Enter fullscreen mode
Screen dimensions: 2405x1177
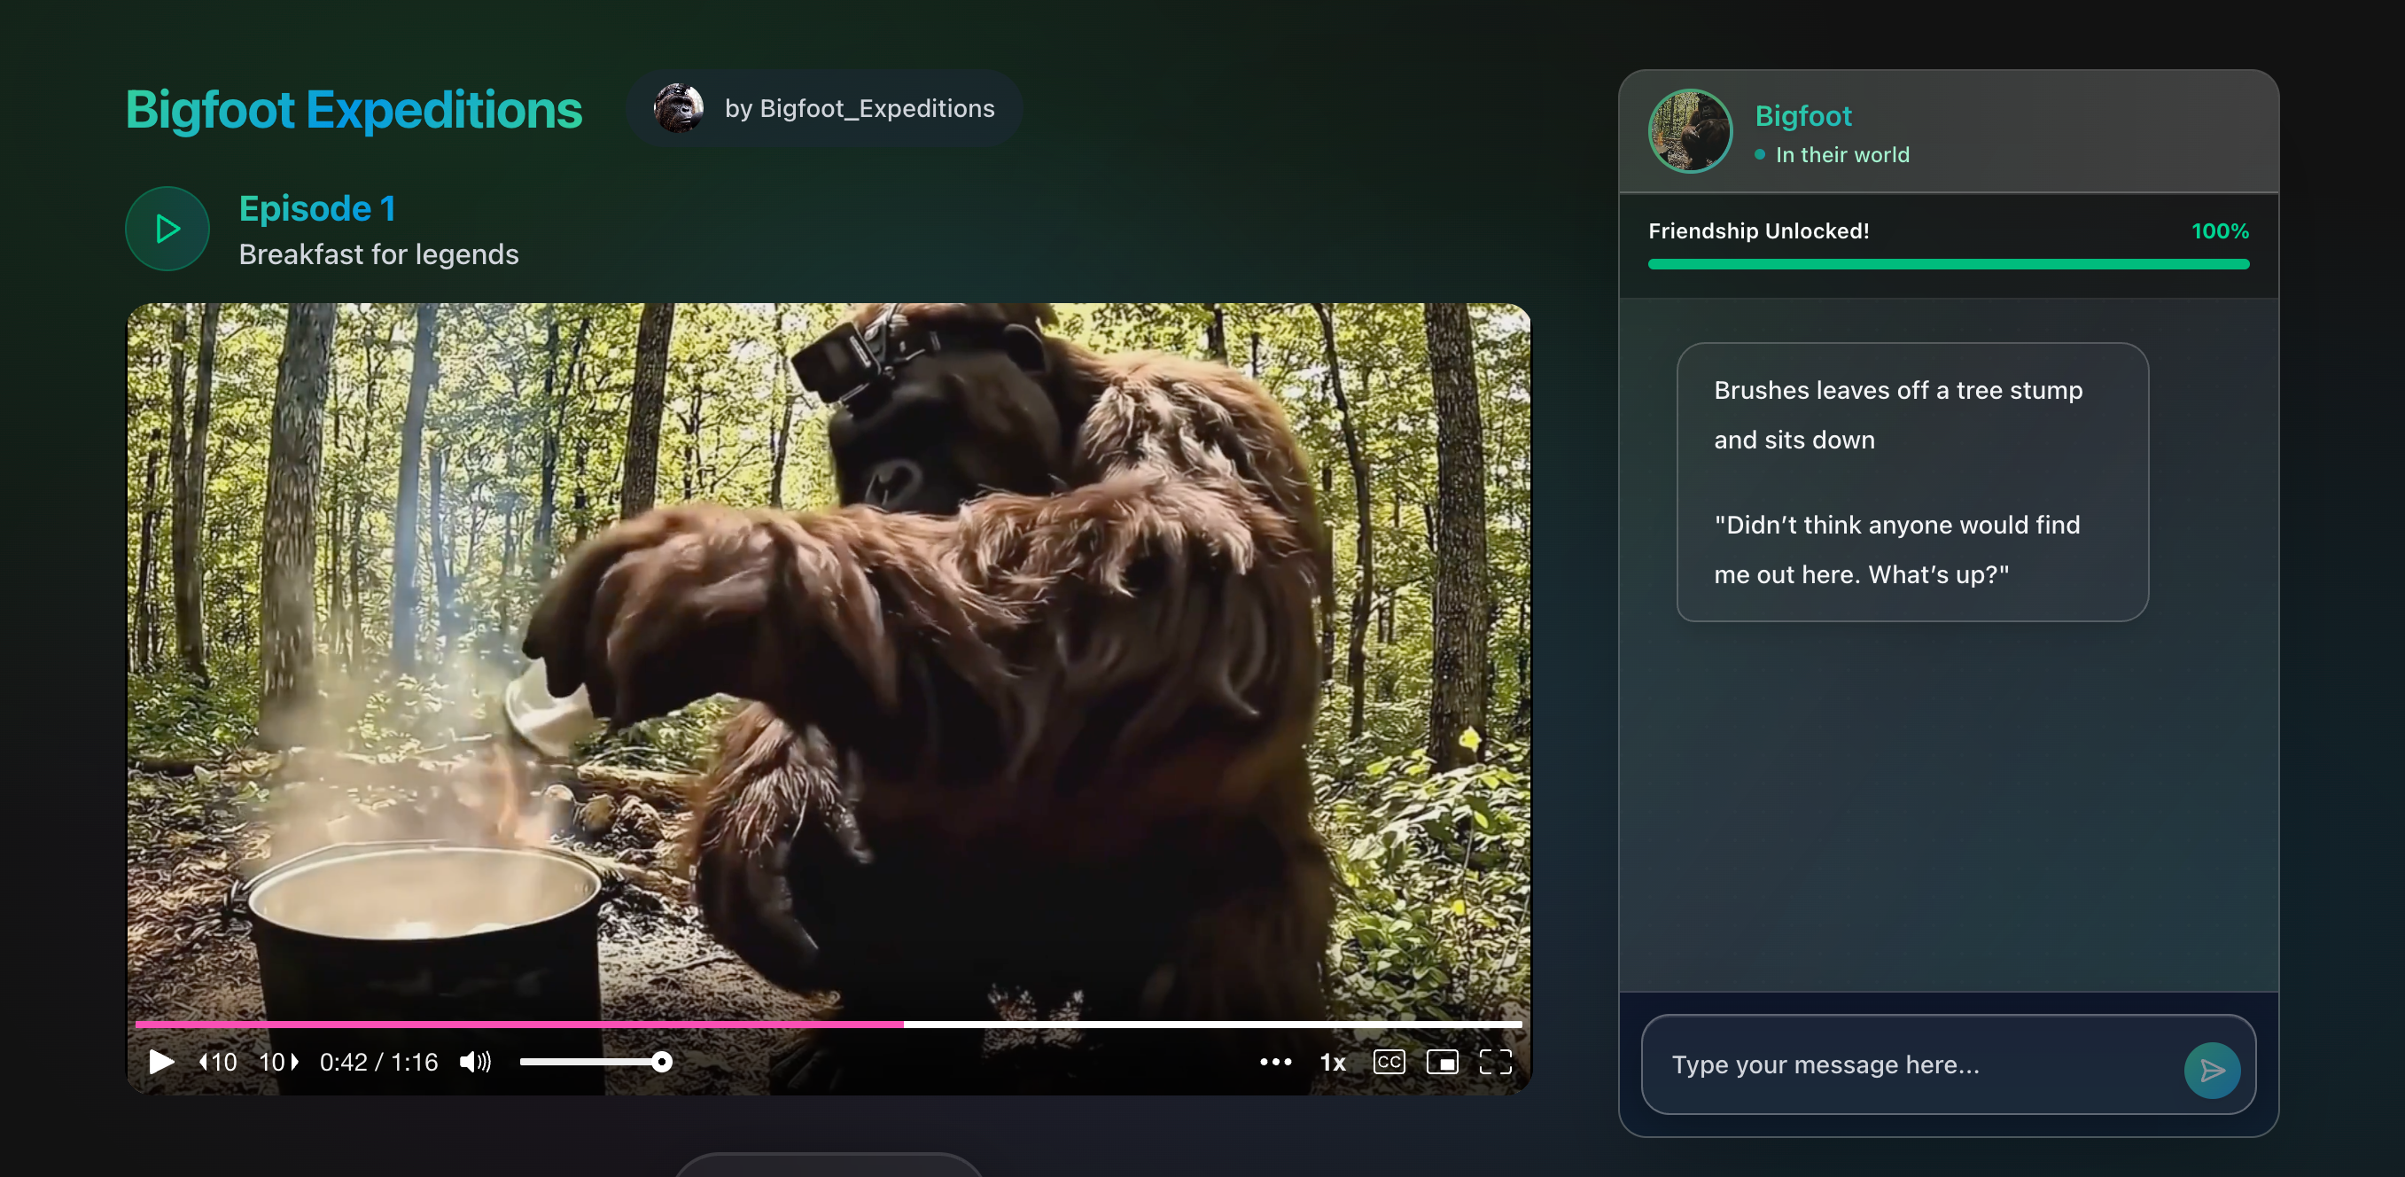pos(1495,1062)
